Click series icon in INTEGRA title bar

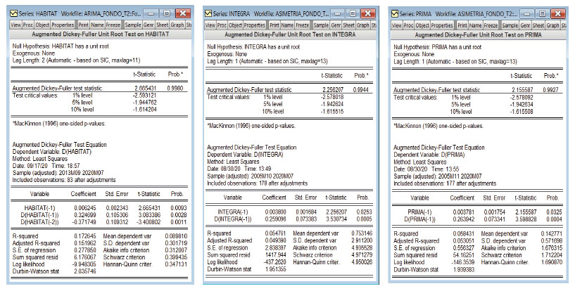pos(208,13)
